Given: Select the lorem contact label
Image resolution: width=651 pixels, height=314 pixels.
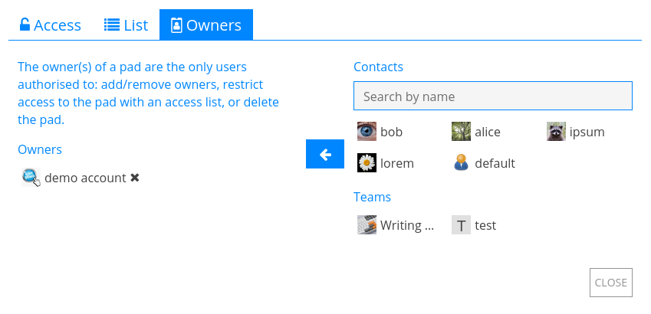Looking at the screenshot, I should click(397, 163).
